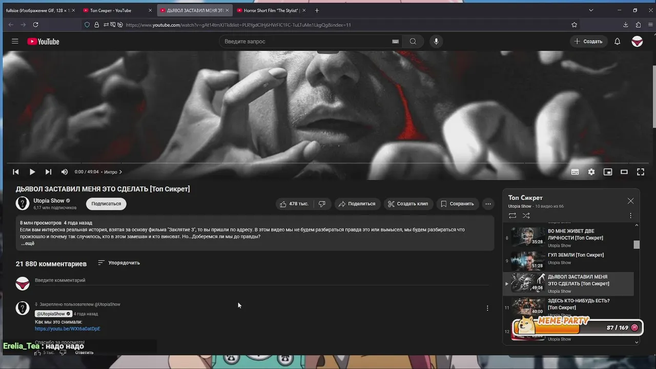The height and width of the screenshot is (369, 656).
Task: Open playlist Топ Сикрет options menu
Action: [x=631, y=216]
